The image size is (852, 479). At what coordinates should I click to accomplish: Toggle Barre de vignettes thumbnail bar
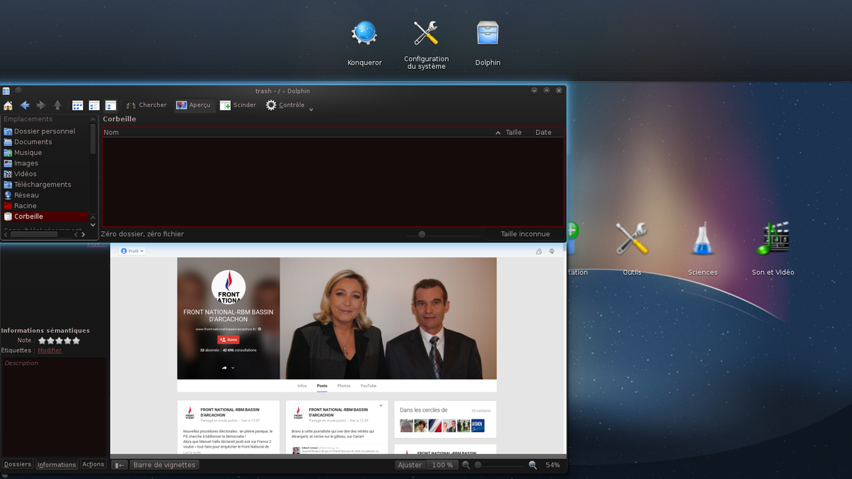164,465
